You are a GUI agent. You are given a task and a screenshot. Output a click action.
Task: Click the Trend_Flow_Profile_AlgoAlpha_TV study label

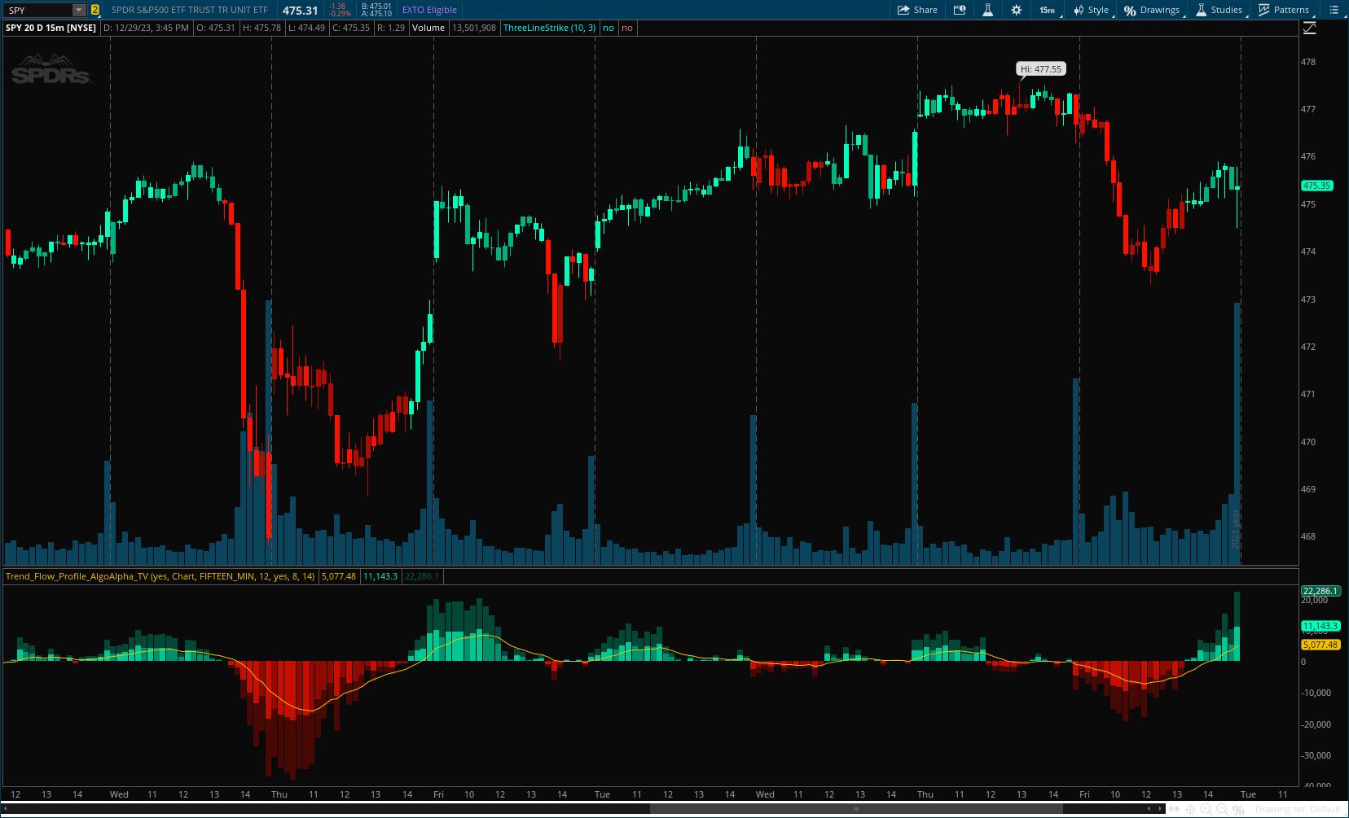pos(160,576)
